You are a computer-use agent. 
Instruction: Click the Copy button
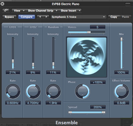(x=114, y=17)
